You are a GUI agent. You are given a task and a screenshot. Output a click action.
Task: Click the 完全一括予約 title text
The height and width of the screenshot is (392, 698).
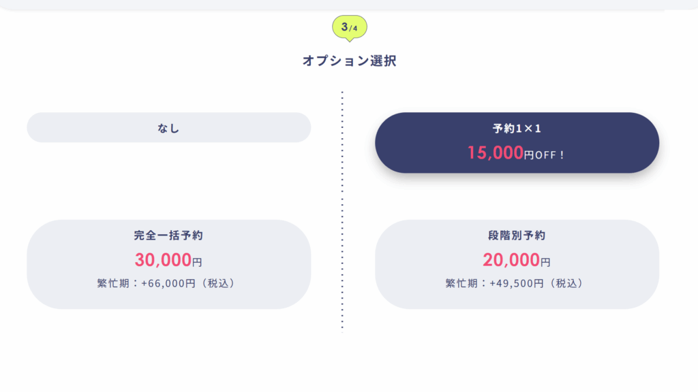[168, 236]
